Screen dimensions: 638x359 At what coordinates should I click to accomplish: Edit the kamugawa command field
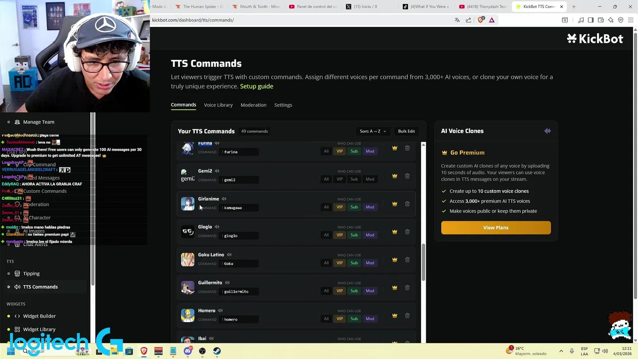(x=240, y=207)
